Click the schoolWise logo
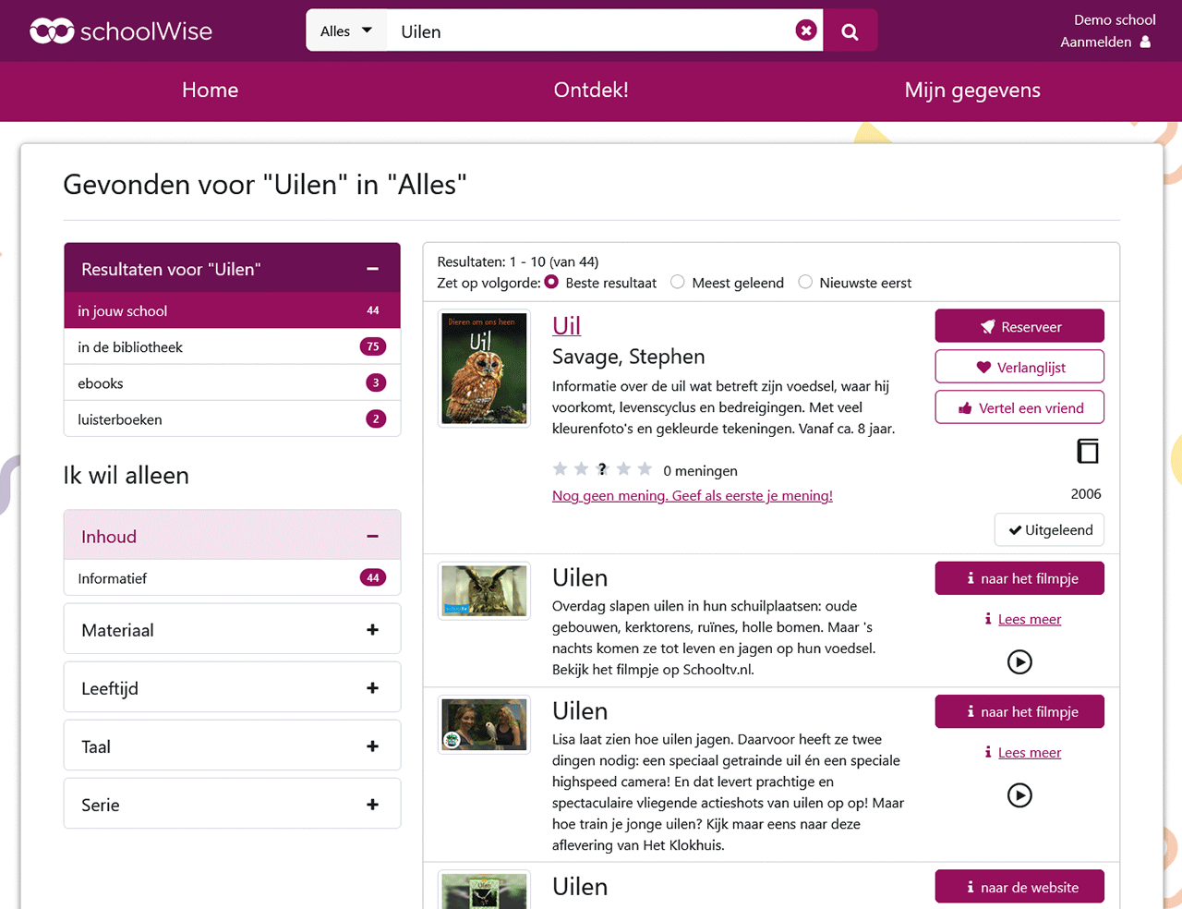Viewport: 1182px width, 909px height. point(120,30)
